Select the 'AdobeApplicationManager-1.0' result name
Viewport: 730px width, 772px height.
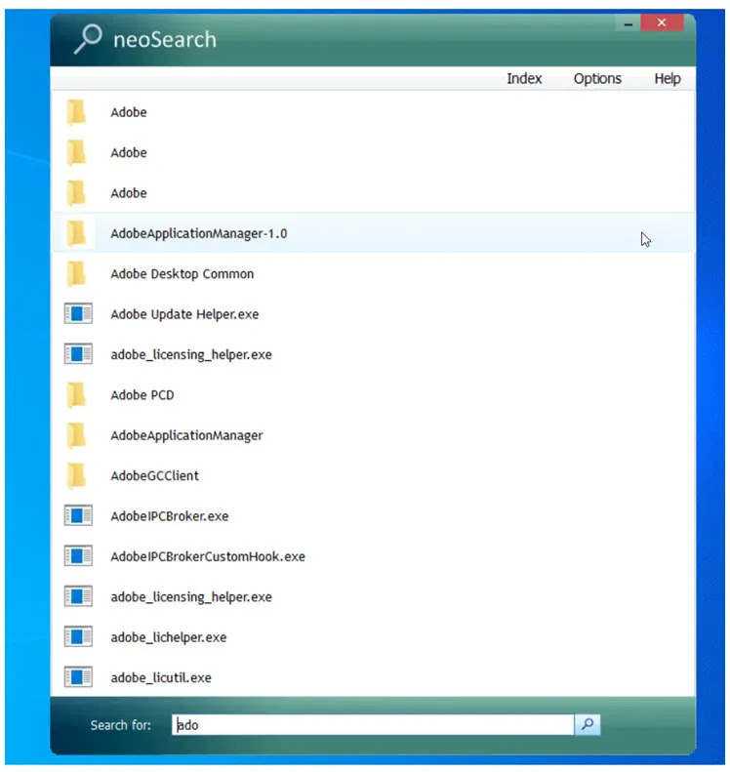(x=199, y=233)
